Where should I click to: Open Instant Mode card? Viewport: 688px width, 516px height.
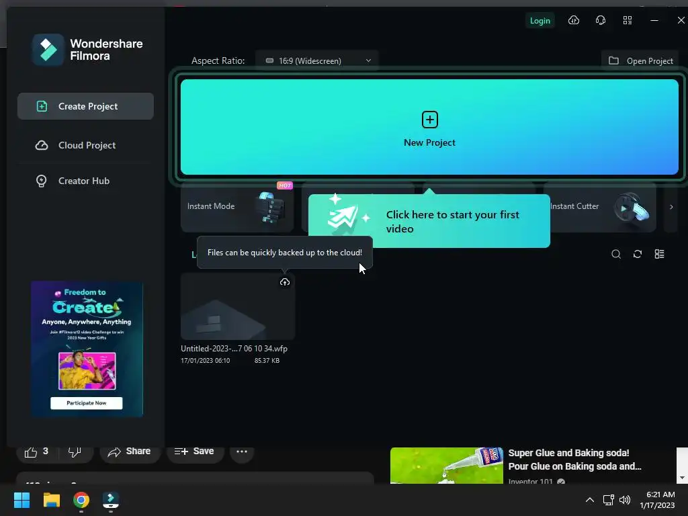point(237,207)
